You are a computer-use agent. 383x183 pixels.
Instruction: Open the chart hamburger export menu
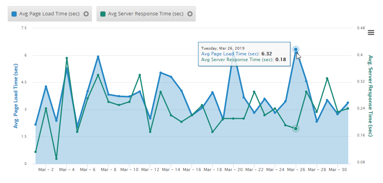tap(371, 32)
